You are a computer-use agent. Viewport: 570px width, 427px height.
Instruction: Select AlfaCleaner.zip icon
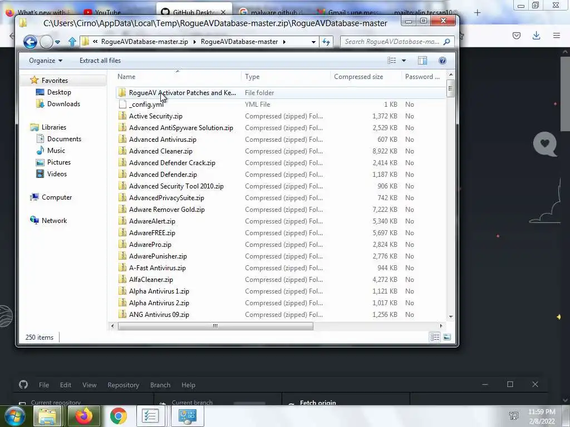tap(122, 280)
